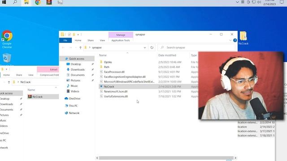Screen dimensions: 287x161
Task: Select the Optiks folder
Action: pos(108,62)
